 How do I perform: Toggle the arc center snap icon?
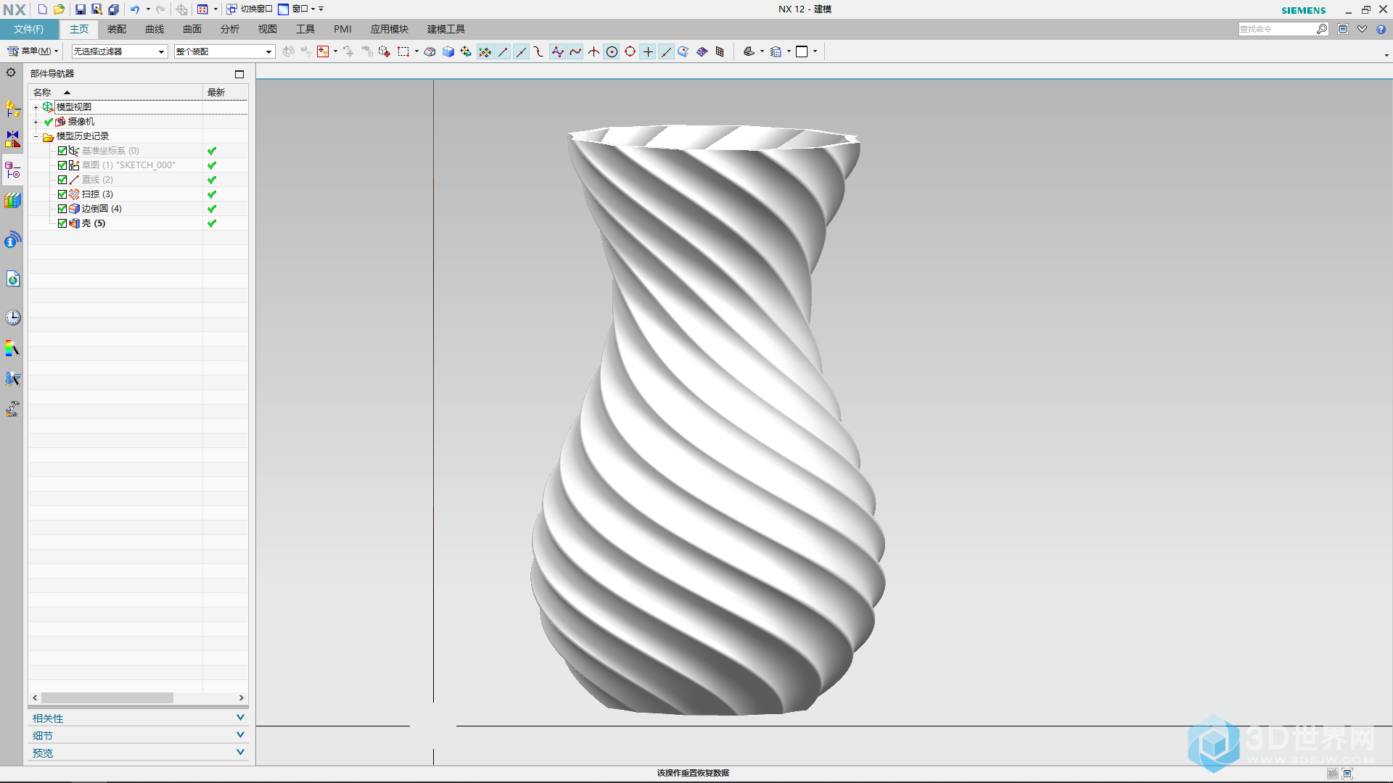coord(612,51)
